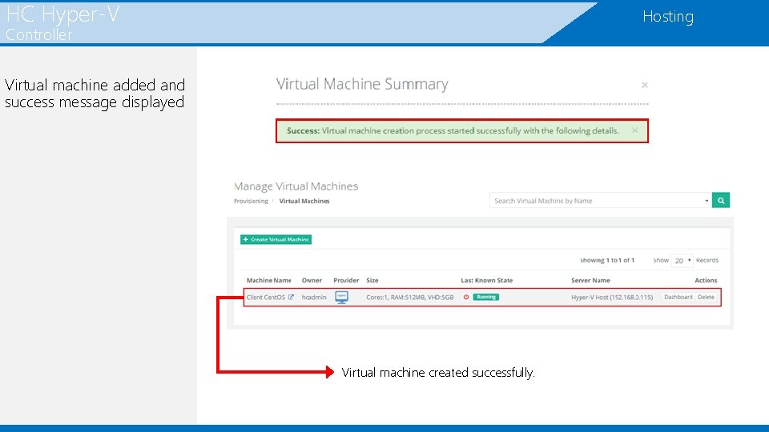Click the Hyper-V provider monitor icon
Viewport: 769px width, 432px height.
tap(341, 298)
